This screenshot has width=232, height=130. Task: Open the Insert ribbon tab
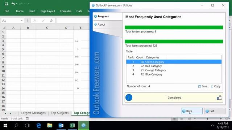32,11
